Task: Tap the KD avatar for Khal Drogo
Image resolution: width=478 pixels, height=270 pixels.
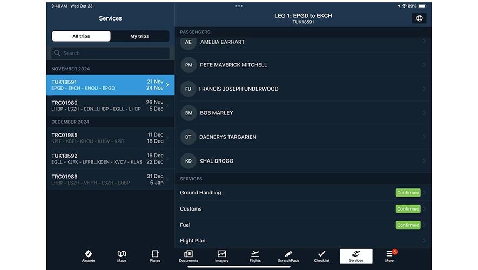Action: (188, 161)
